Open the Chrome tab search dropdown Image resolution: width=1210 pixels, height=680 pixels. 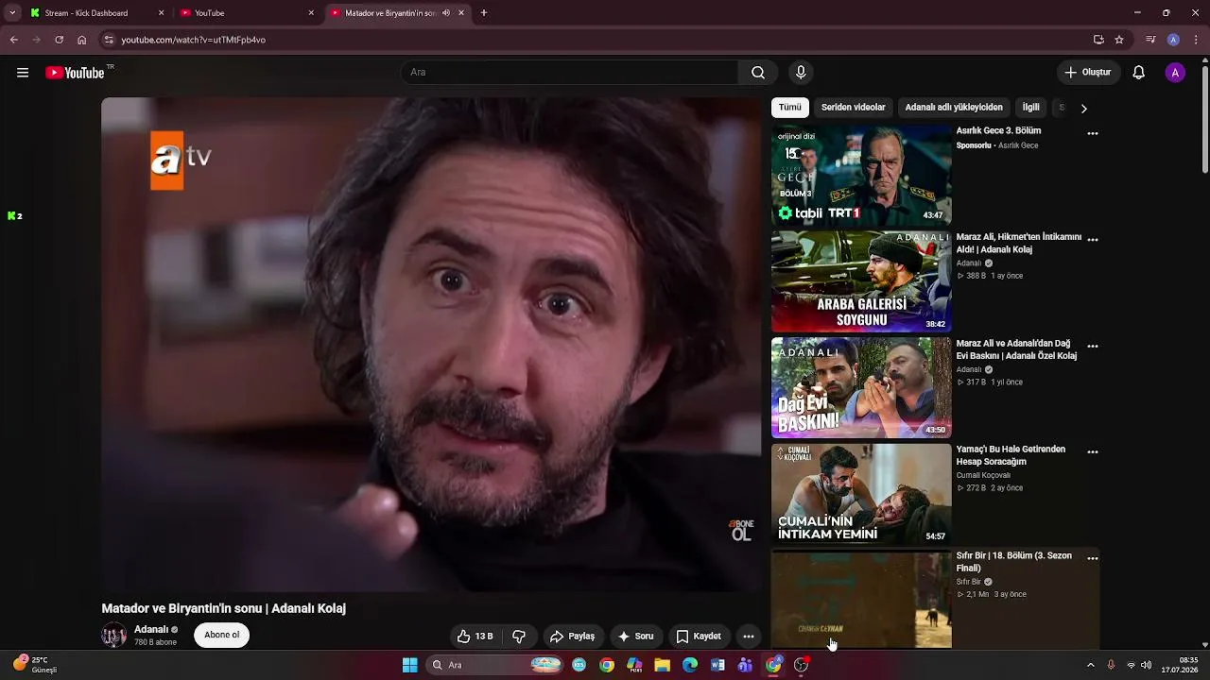click(12, 13)
